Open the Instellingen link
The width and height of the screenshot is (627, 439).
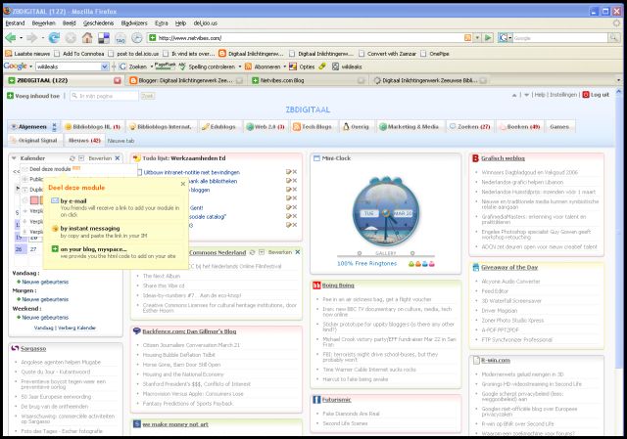(563, 95)
